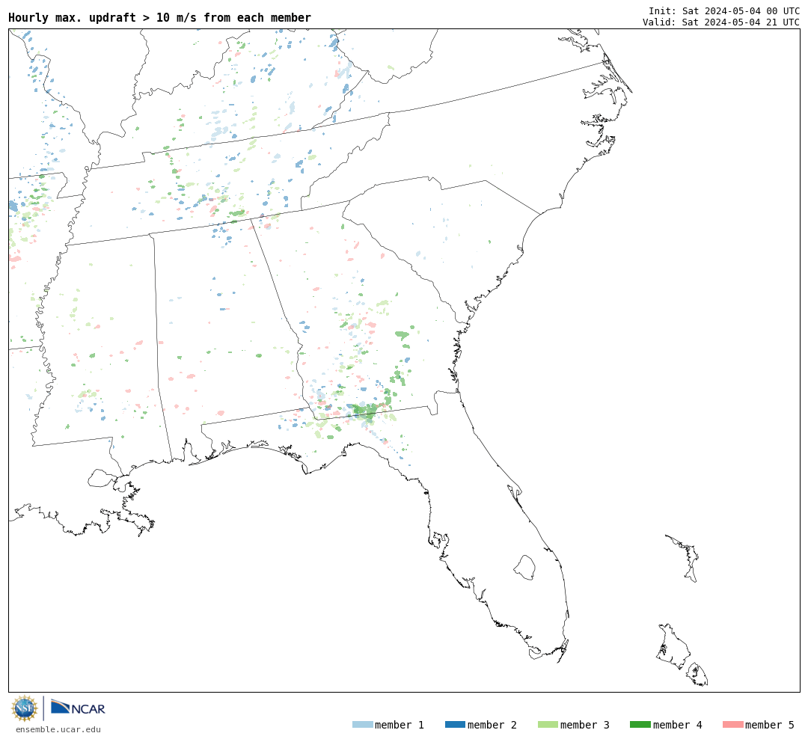
Task: Click the 'Init: Sat 2024-05-04 00 UTC' text
Action: 724,11
